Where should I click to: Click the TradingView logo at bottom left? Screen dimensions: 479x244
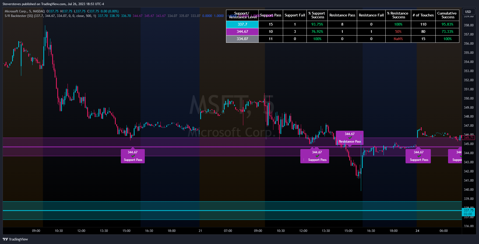point(15,239)
